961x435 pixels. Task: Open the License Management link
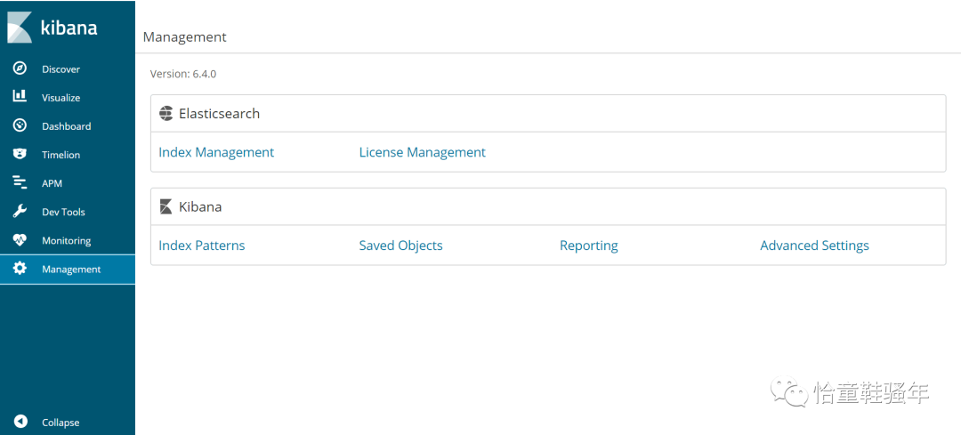coord(423,152)
